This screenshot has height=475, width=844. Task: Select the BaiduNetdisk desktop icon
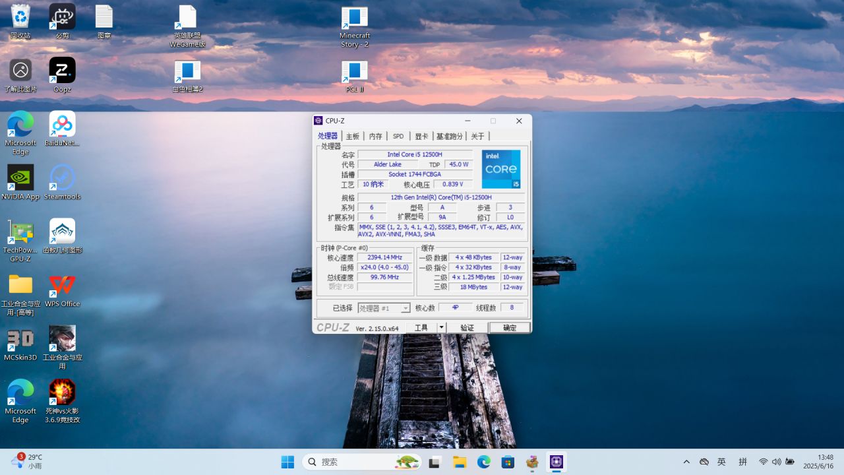pyautogui.click(x=62, y=125)
